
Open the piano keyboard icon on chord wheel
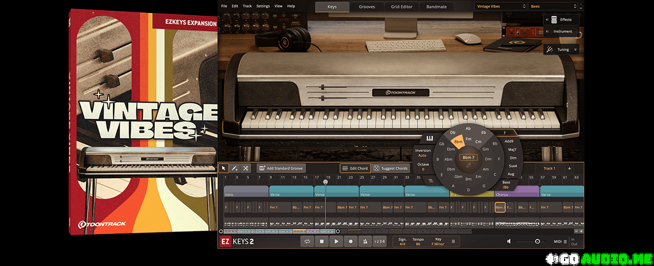click(x=429, y=138)
